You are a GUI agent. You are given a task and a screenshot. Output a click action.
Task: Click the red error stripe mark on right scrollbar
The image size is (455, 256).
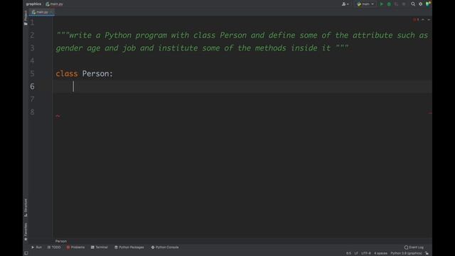430,113
